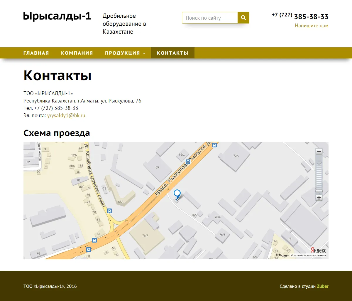
Task: Go to the Главная page
Action: [36, 53]
